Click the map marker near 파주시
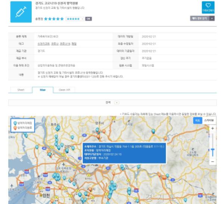Screen dimensions: 224x204 [57, 128]
